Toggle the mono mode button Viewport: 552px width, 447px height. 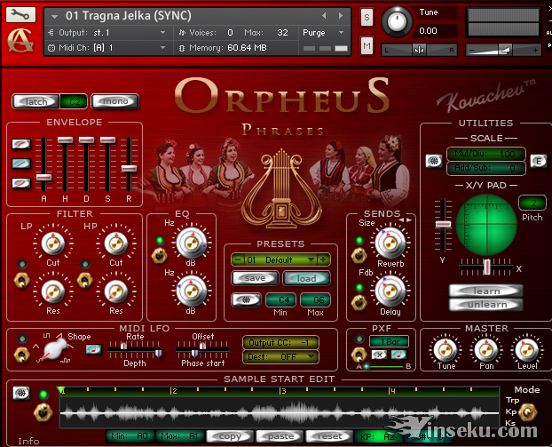[x=115, y=101]
